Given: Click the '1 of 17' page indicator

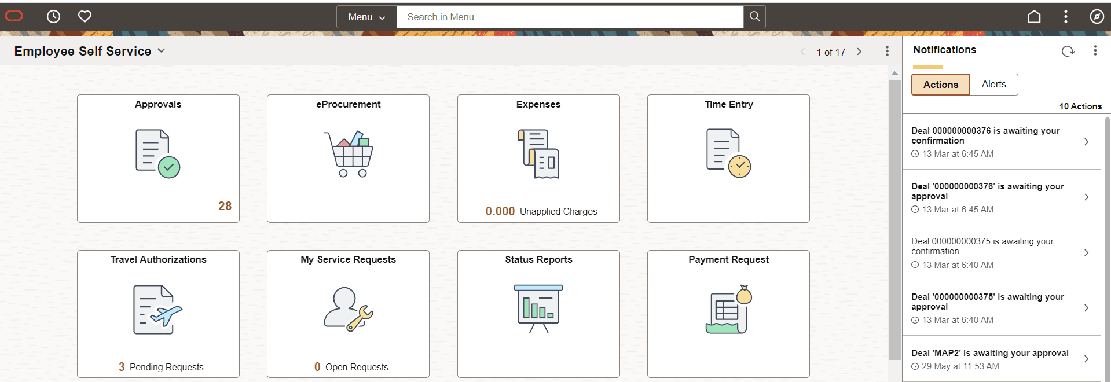Looking at the screenshot, I should (x=831, y=52).
